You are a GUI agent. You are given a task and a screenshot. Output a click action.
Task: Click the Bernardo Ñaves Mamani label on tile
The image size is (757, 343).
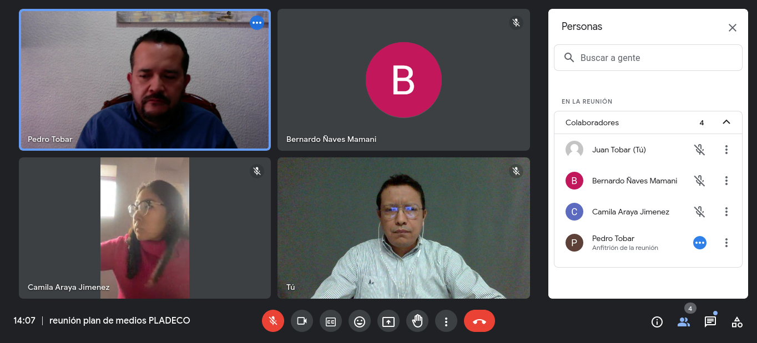tap(331, 139)
